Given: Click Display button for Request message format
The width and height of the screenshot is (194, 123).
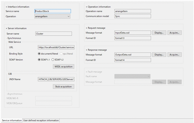Looking at the screenshot, I should [159, 33].
